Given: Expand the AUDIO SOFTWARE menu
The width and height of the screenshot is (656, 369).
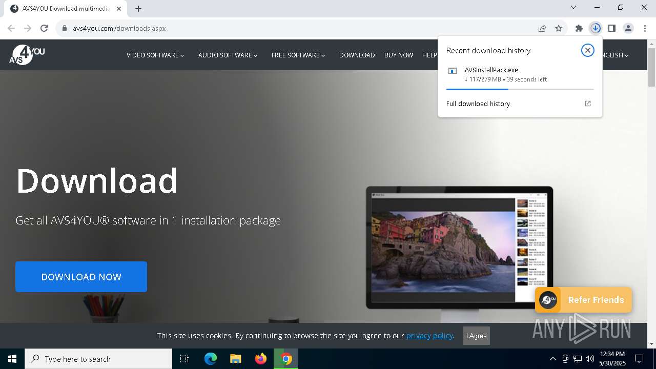Looking at the screenshot, I should [x=228, y=55].
